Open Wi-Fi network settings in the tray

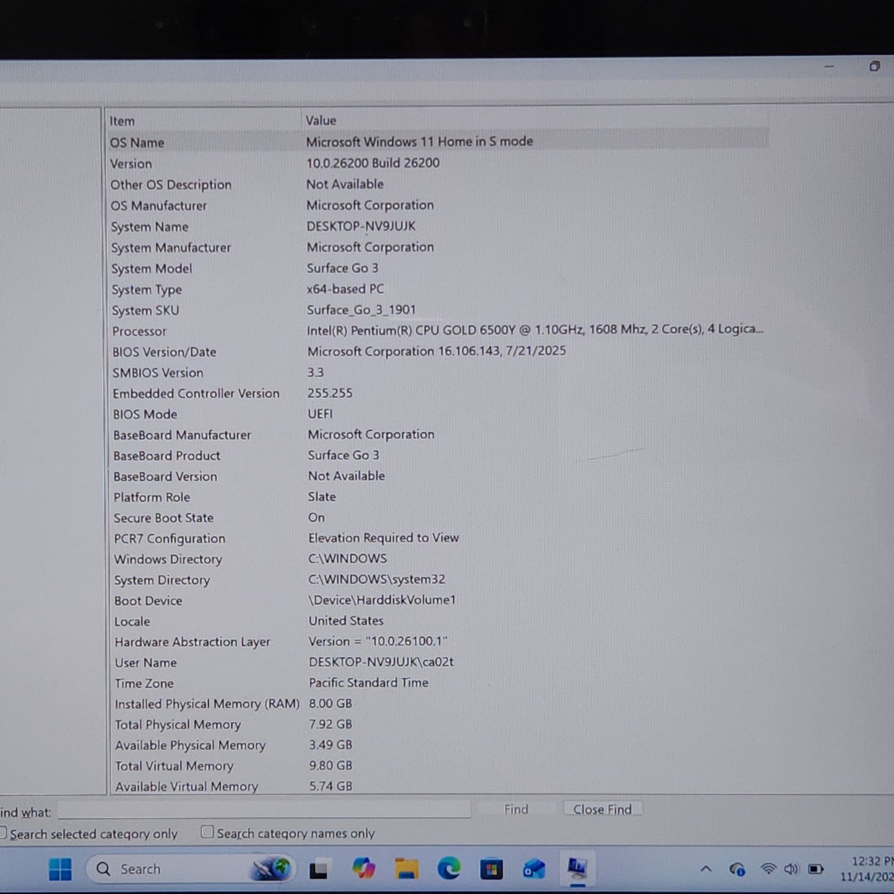click(x=768, y=869)
